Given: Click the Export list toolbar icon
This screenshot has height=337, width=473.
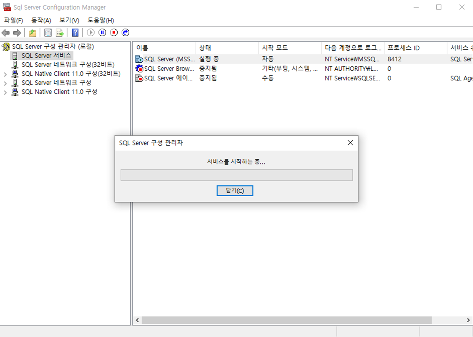Looking at the screenshot, I should pos(60,32).
